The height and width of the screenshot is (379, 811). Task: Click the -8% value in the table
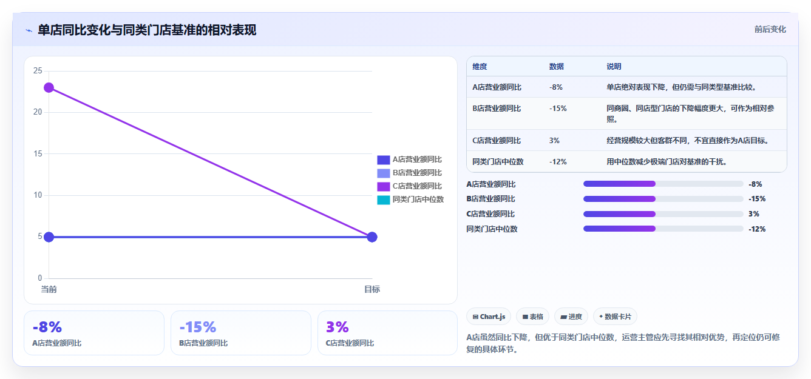pos(556,87)
